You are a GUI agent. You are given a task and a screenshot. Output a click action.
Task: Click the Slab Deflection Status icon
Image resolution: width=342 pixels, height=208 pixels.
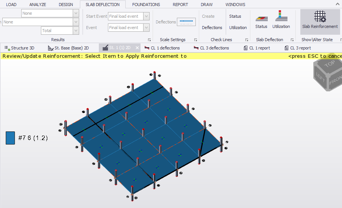[261, 20]
